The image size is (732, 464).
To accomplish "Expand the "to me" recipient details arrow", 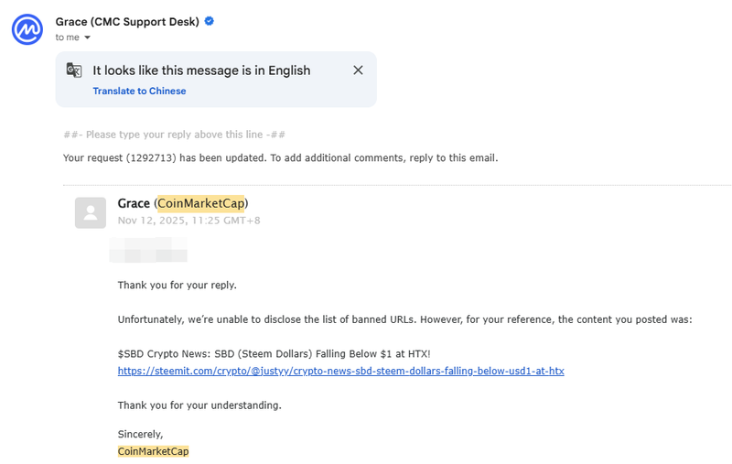I will tap(88, 38).
